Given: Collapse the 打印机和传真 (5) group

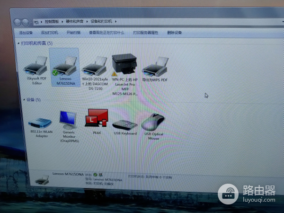Looking at the screenshot, I should tap(18, 43).
